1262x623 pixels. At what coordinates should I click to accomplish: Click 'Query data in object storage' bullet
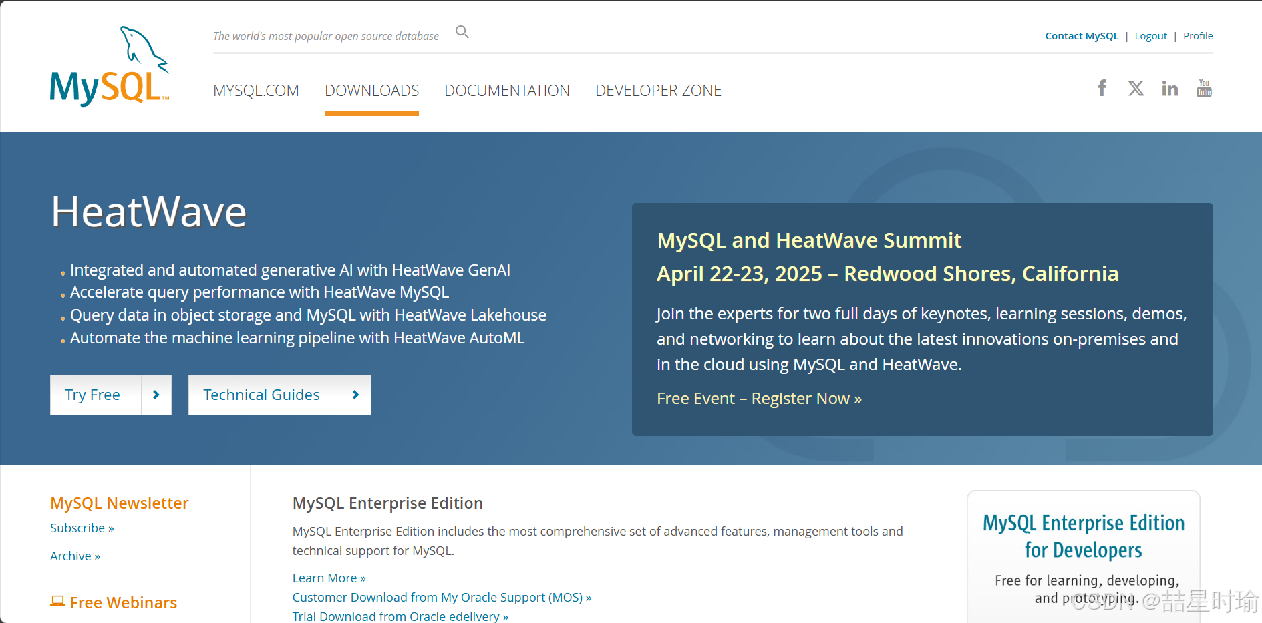308,315
